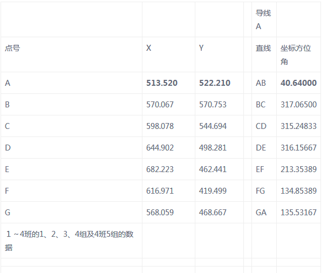
Task: Select bold Y value 522.210
Action: click(215, 83)
